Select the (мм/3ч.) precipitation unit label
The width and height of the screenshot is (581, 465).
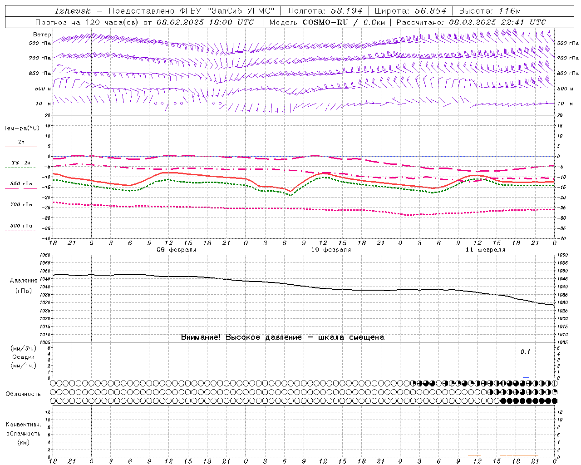pos(23,348)
